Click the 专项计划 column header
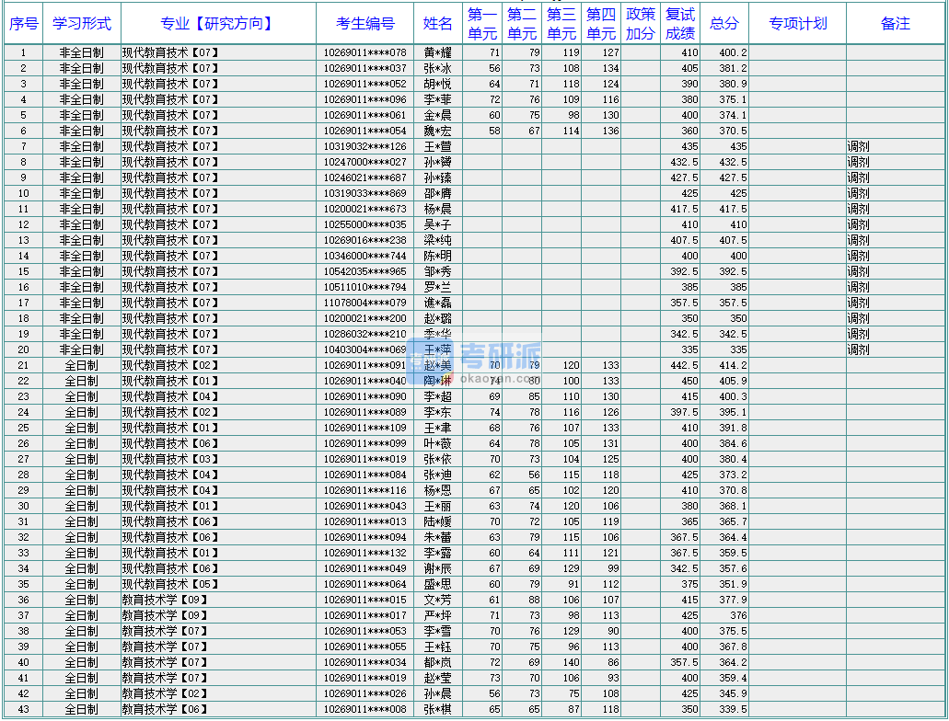 797,24
